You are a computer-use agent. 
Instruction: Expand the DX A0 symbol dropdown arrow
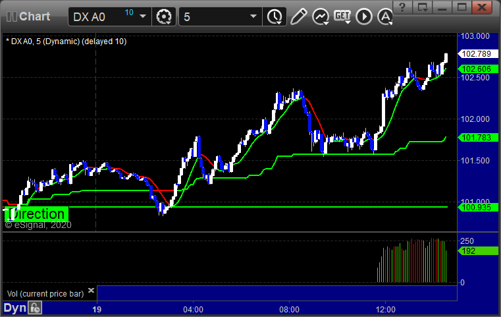143,16
